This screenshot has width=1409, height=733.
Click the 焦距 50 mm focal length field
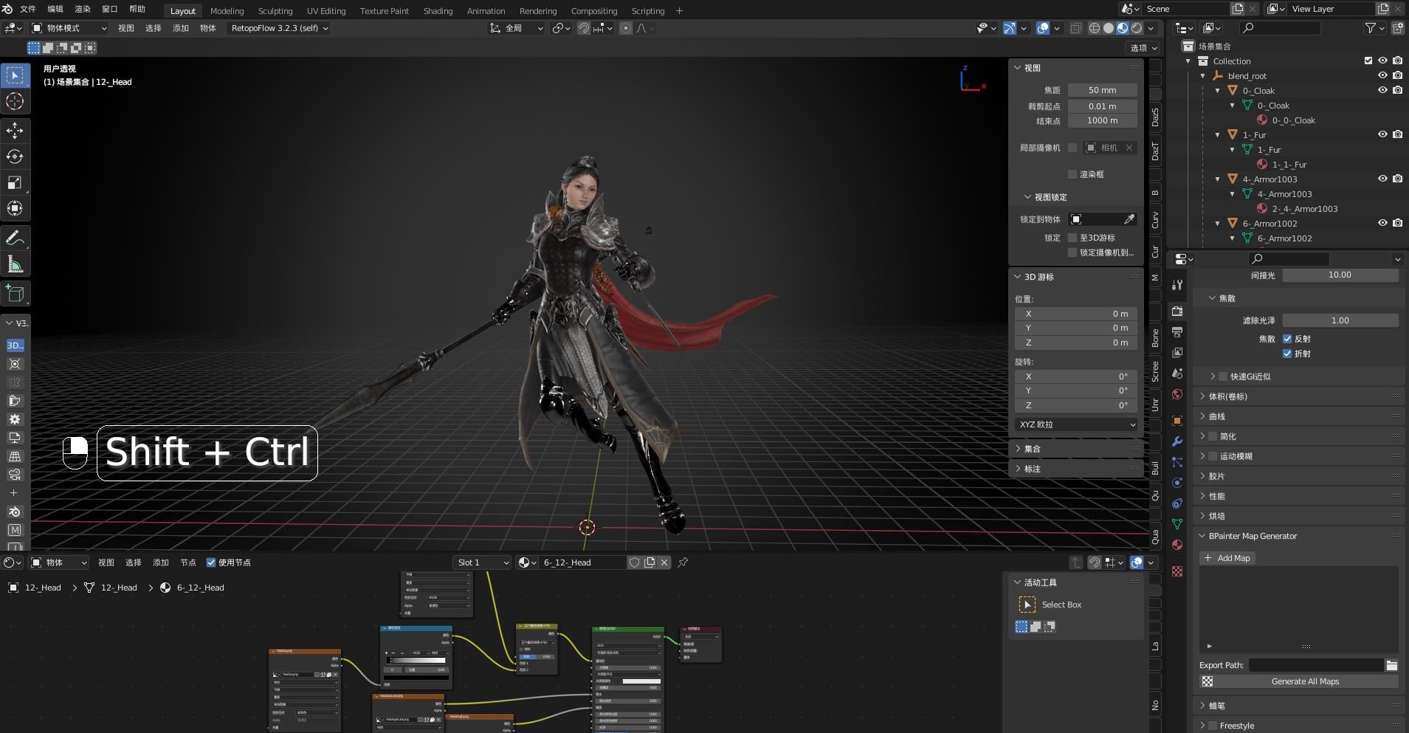1102,90
